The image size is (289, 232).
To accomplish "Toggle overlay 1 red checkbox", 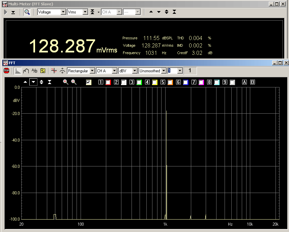I will coord(108,82).
